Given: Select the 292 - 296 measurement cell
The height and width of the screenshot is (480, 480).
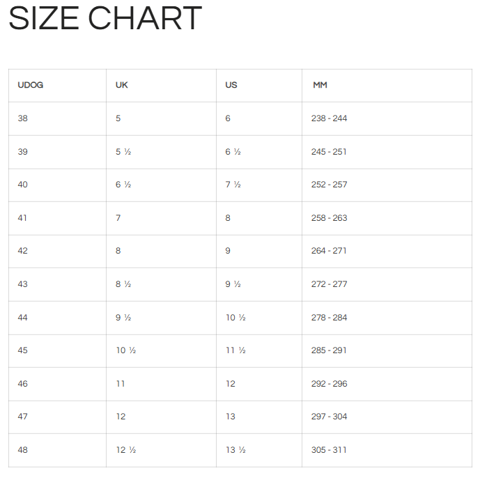Looking at the screenshot, I should click(329, 384).
